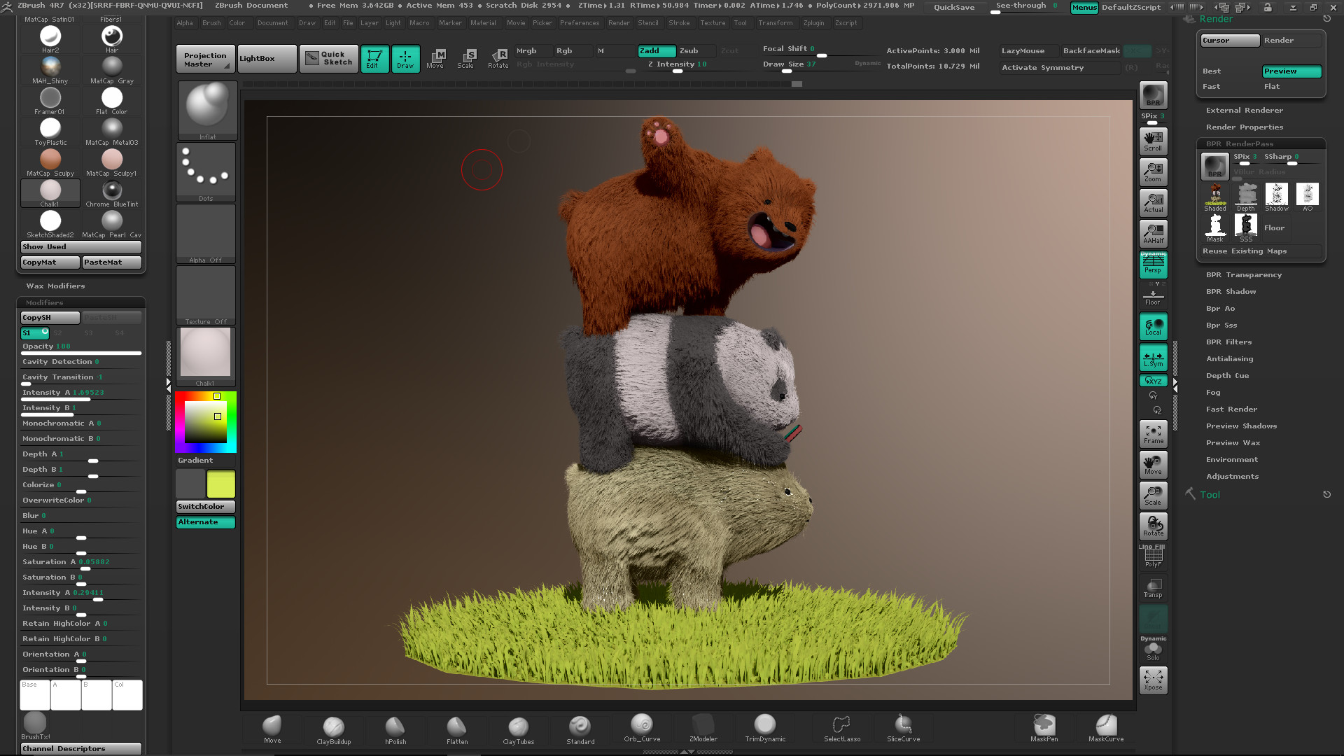Click the Rotate mode icon in top shelf

498,59
